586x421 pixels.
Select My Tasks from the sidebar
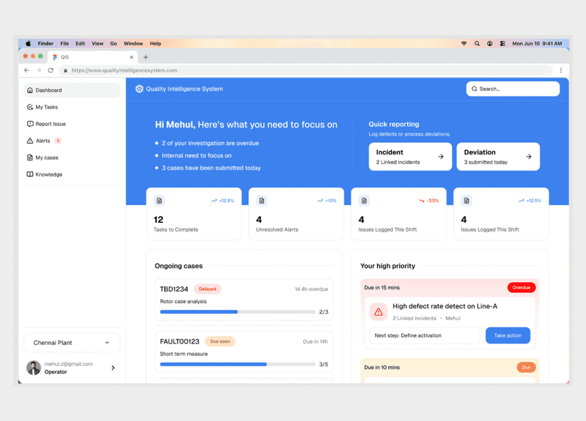[x=46, y=107]
